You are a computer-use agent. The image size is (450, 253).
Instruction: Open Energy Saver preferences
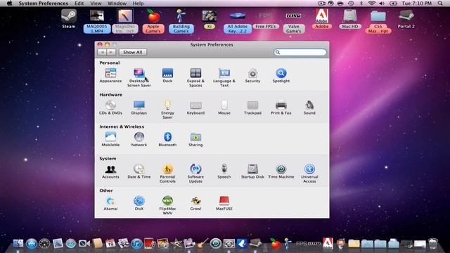pyautogui.click(x=167, y=110)
